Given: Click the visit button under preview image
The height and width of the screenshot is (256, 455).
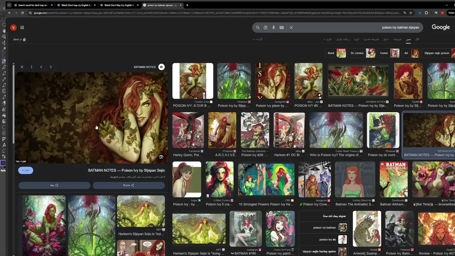Looking at the screenshot, I should click(26, 170).
